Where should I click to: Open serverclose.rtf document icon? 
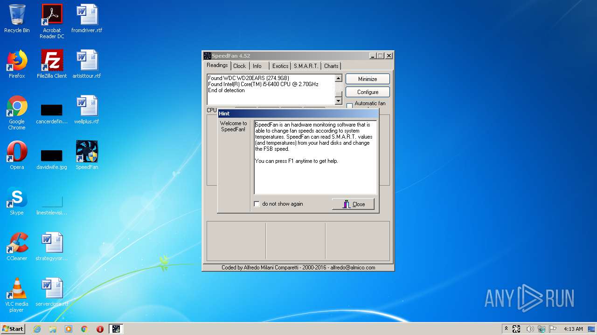coord(52,292)
